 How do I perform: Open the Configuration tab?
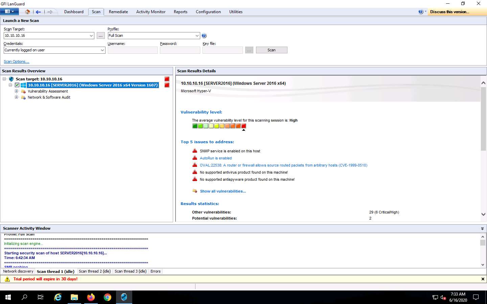[x=208, y=12]
